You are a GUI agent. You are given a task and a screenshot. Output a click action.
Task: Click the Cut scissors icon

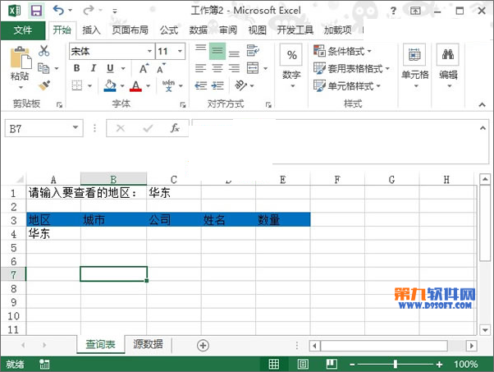click(x=43, y=50)
